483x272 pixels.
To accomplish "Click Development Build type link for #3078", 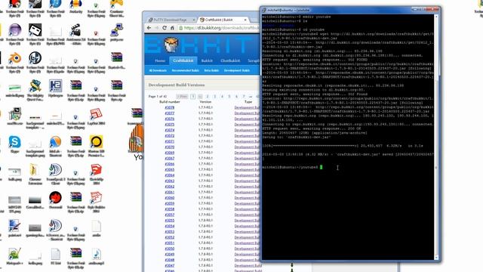I will (x=247, y=107).
